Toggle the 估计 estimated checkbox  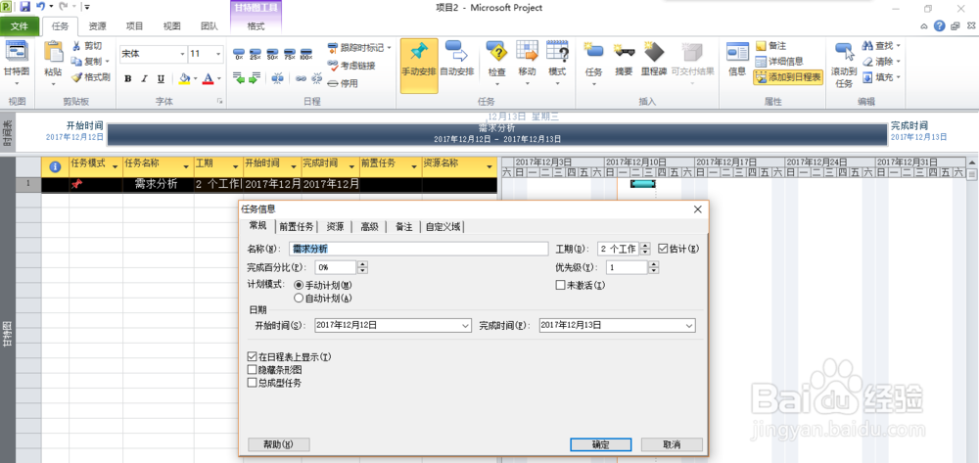pyautogui.click(x=663, y=249)
